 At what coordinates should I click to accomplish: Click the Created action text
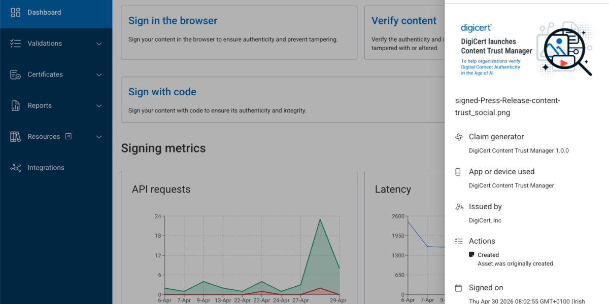pyautogui.click(x=488, y=255)
